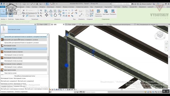Viewport: 170px width, 96px height.
Task: Open the Файл tab
Action: coord(3,7)
